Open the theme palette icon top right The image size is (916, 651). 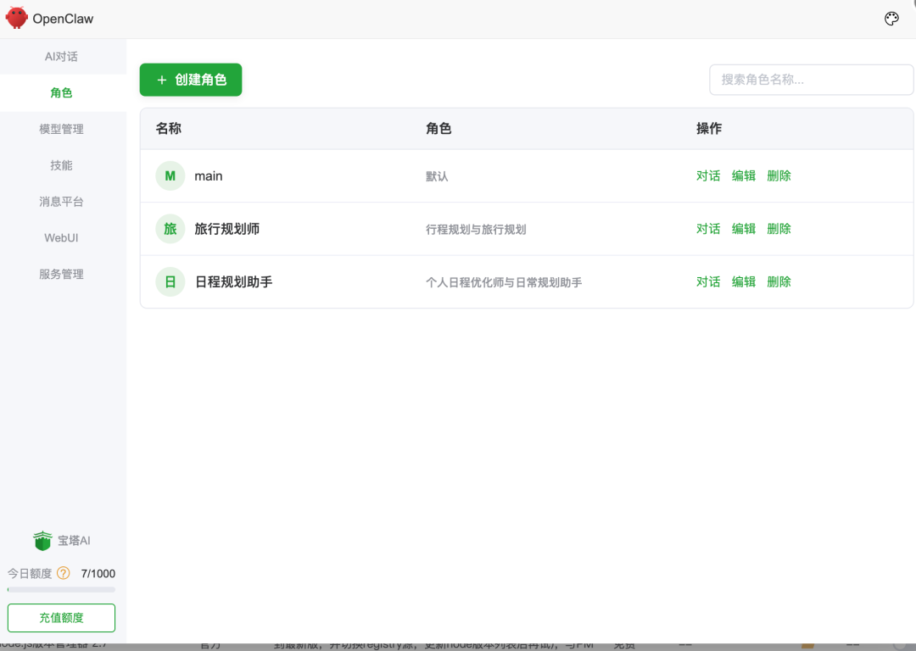(891, 18)
